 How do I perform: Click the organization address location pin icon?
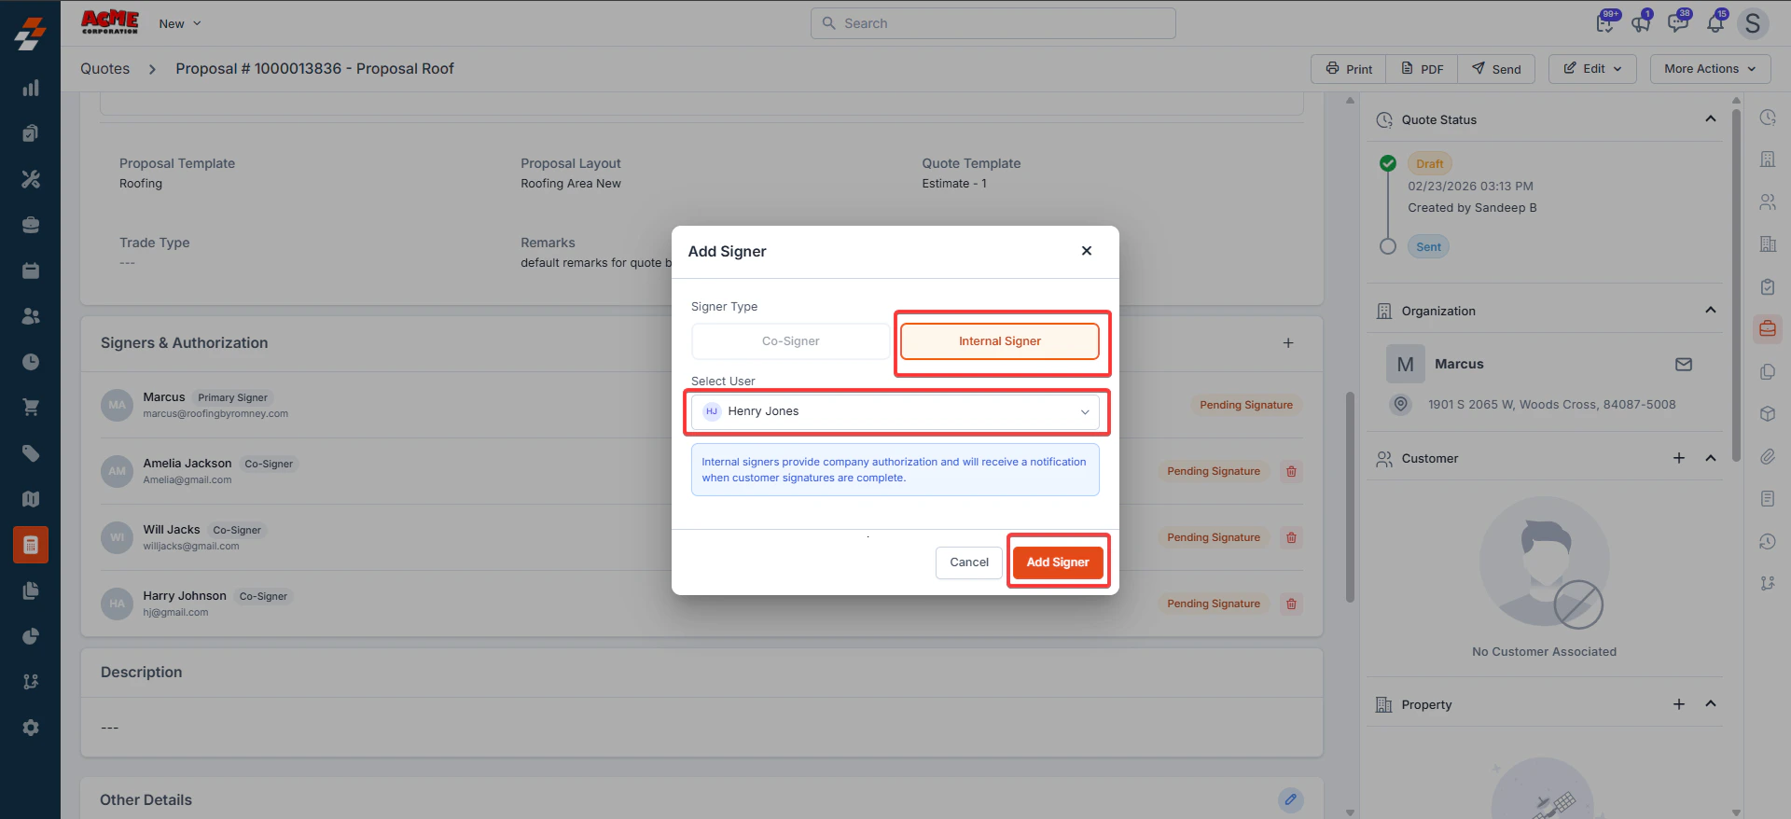click(1400, 404)
